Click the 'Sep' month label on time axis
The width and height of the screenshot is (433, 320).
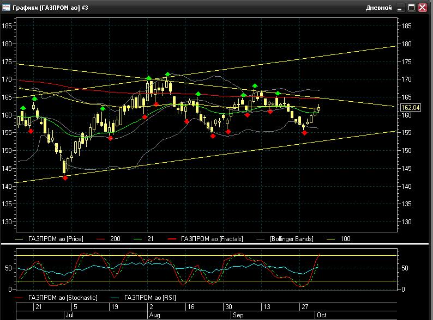[x=238, y=315]
